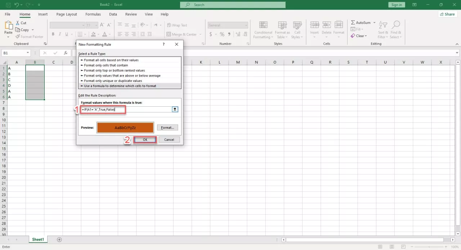Click the zoom slider in status bar
This screenshot has width=461, height=250.
429,247
